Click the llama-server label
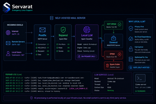 coord(141,84)
